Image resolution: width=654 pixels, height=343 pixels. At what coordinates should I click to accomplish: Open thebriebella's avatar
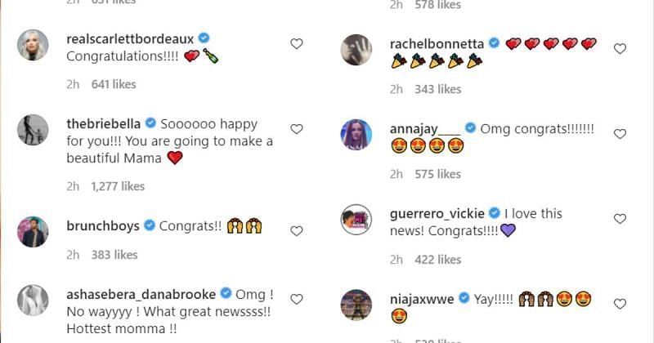pyautogui.click(x=34, y=131)
